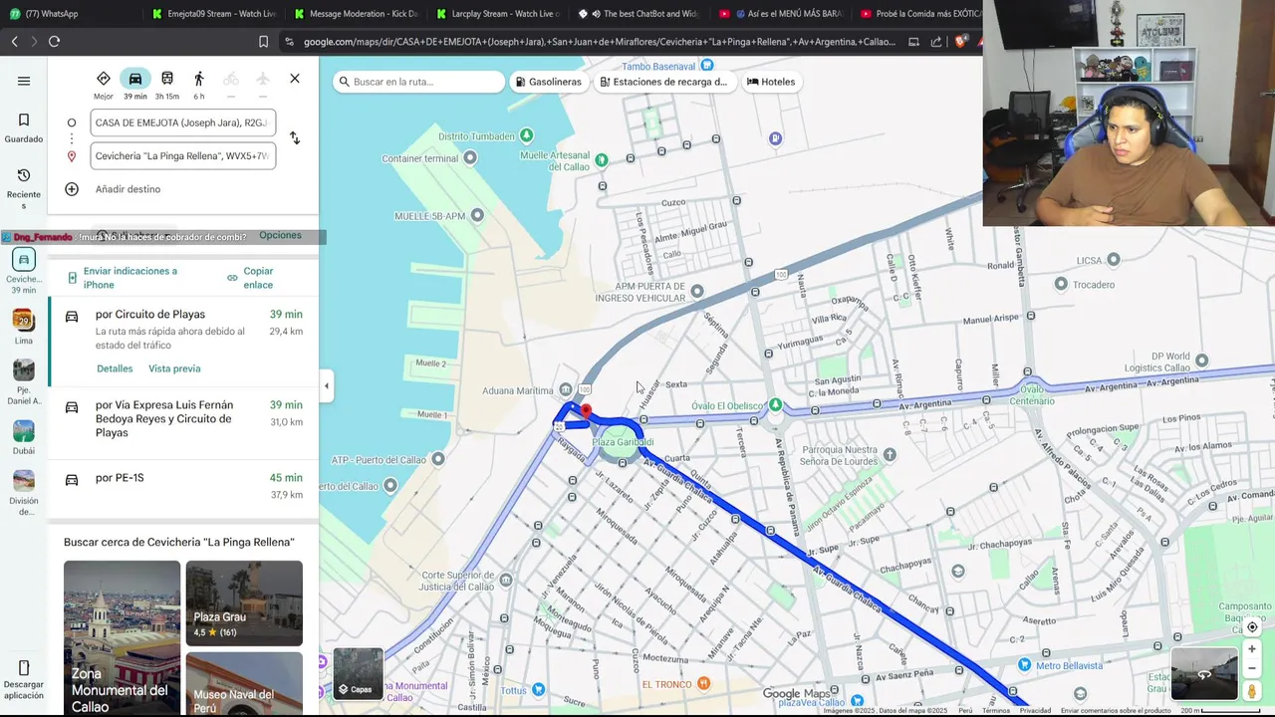Screen dimensions: 1275x717
Task: Open route Opciones
Action: pos(280,235)
